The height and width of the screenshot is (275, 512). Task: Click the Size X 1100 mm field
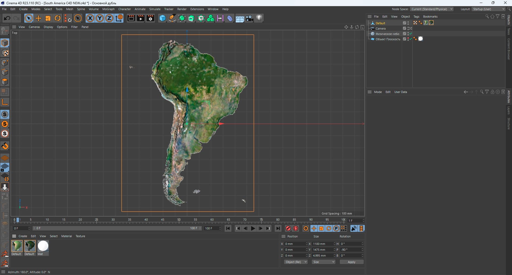coord(322,244)
